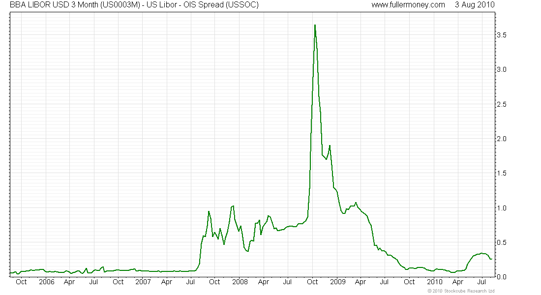
Task: Select the Apr label following 2007
Action: [167, 282]
